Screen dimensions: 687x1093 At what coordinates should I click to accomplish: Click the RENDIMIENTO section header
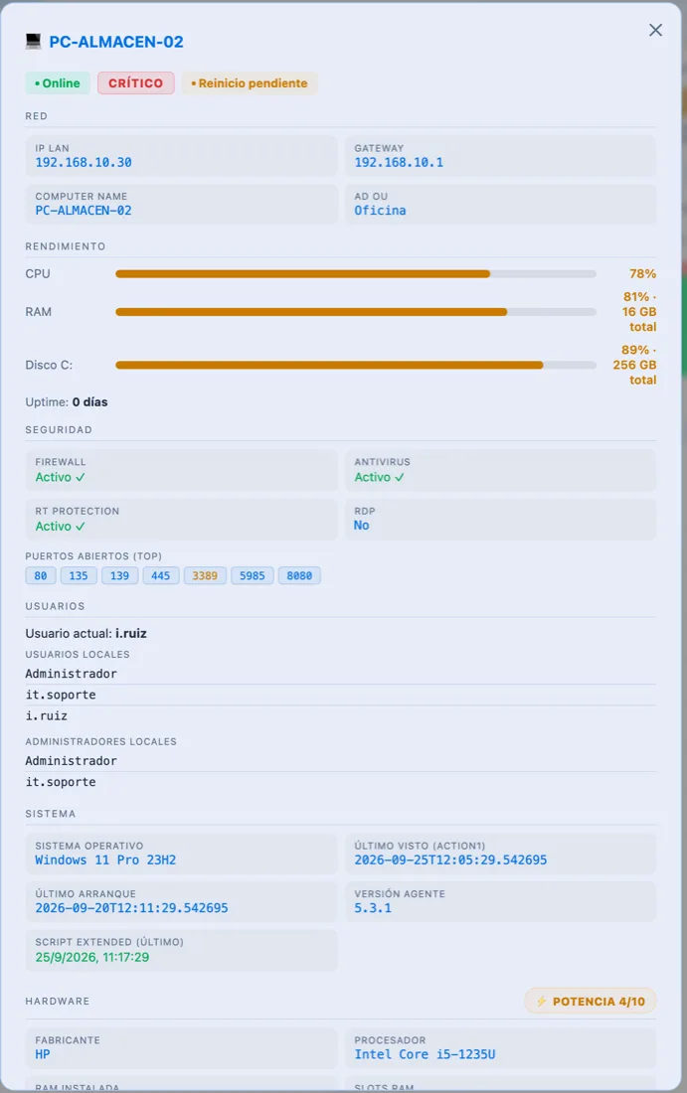click(x=66, y=246)
